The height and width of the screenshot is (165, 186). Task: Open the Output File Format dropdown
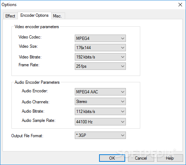(x=100, y=135)
